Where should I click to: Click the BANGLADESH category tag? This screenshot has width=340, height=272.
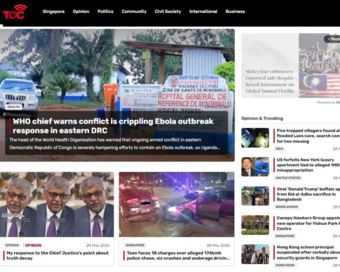pos(287,207)
